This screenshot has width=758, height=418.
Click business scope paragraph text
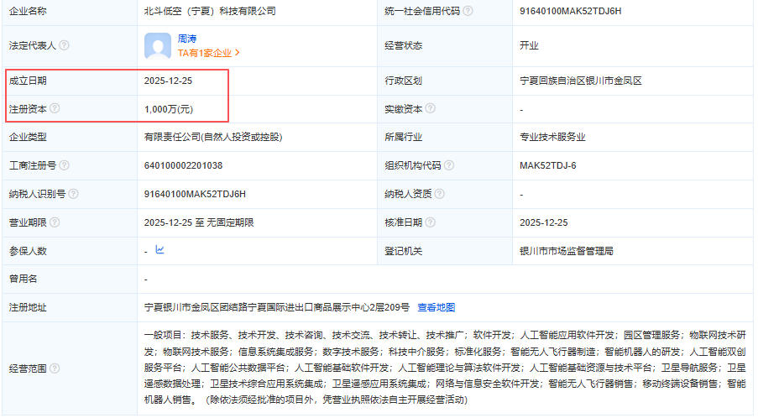click(x=445, y=368)
